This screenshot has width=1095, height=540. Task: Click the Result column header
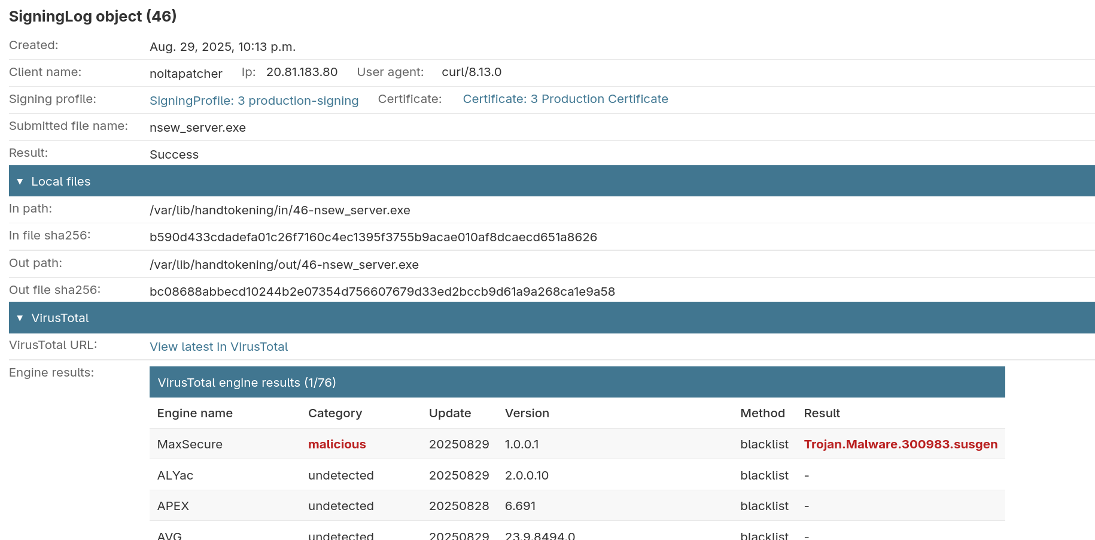[822, 413]
